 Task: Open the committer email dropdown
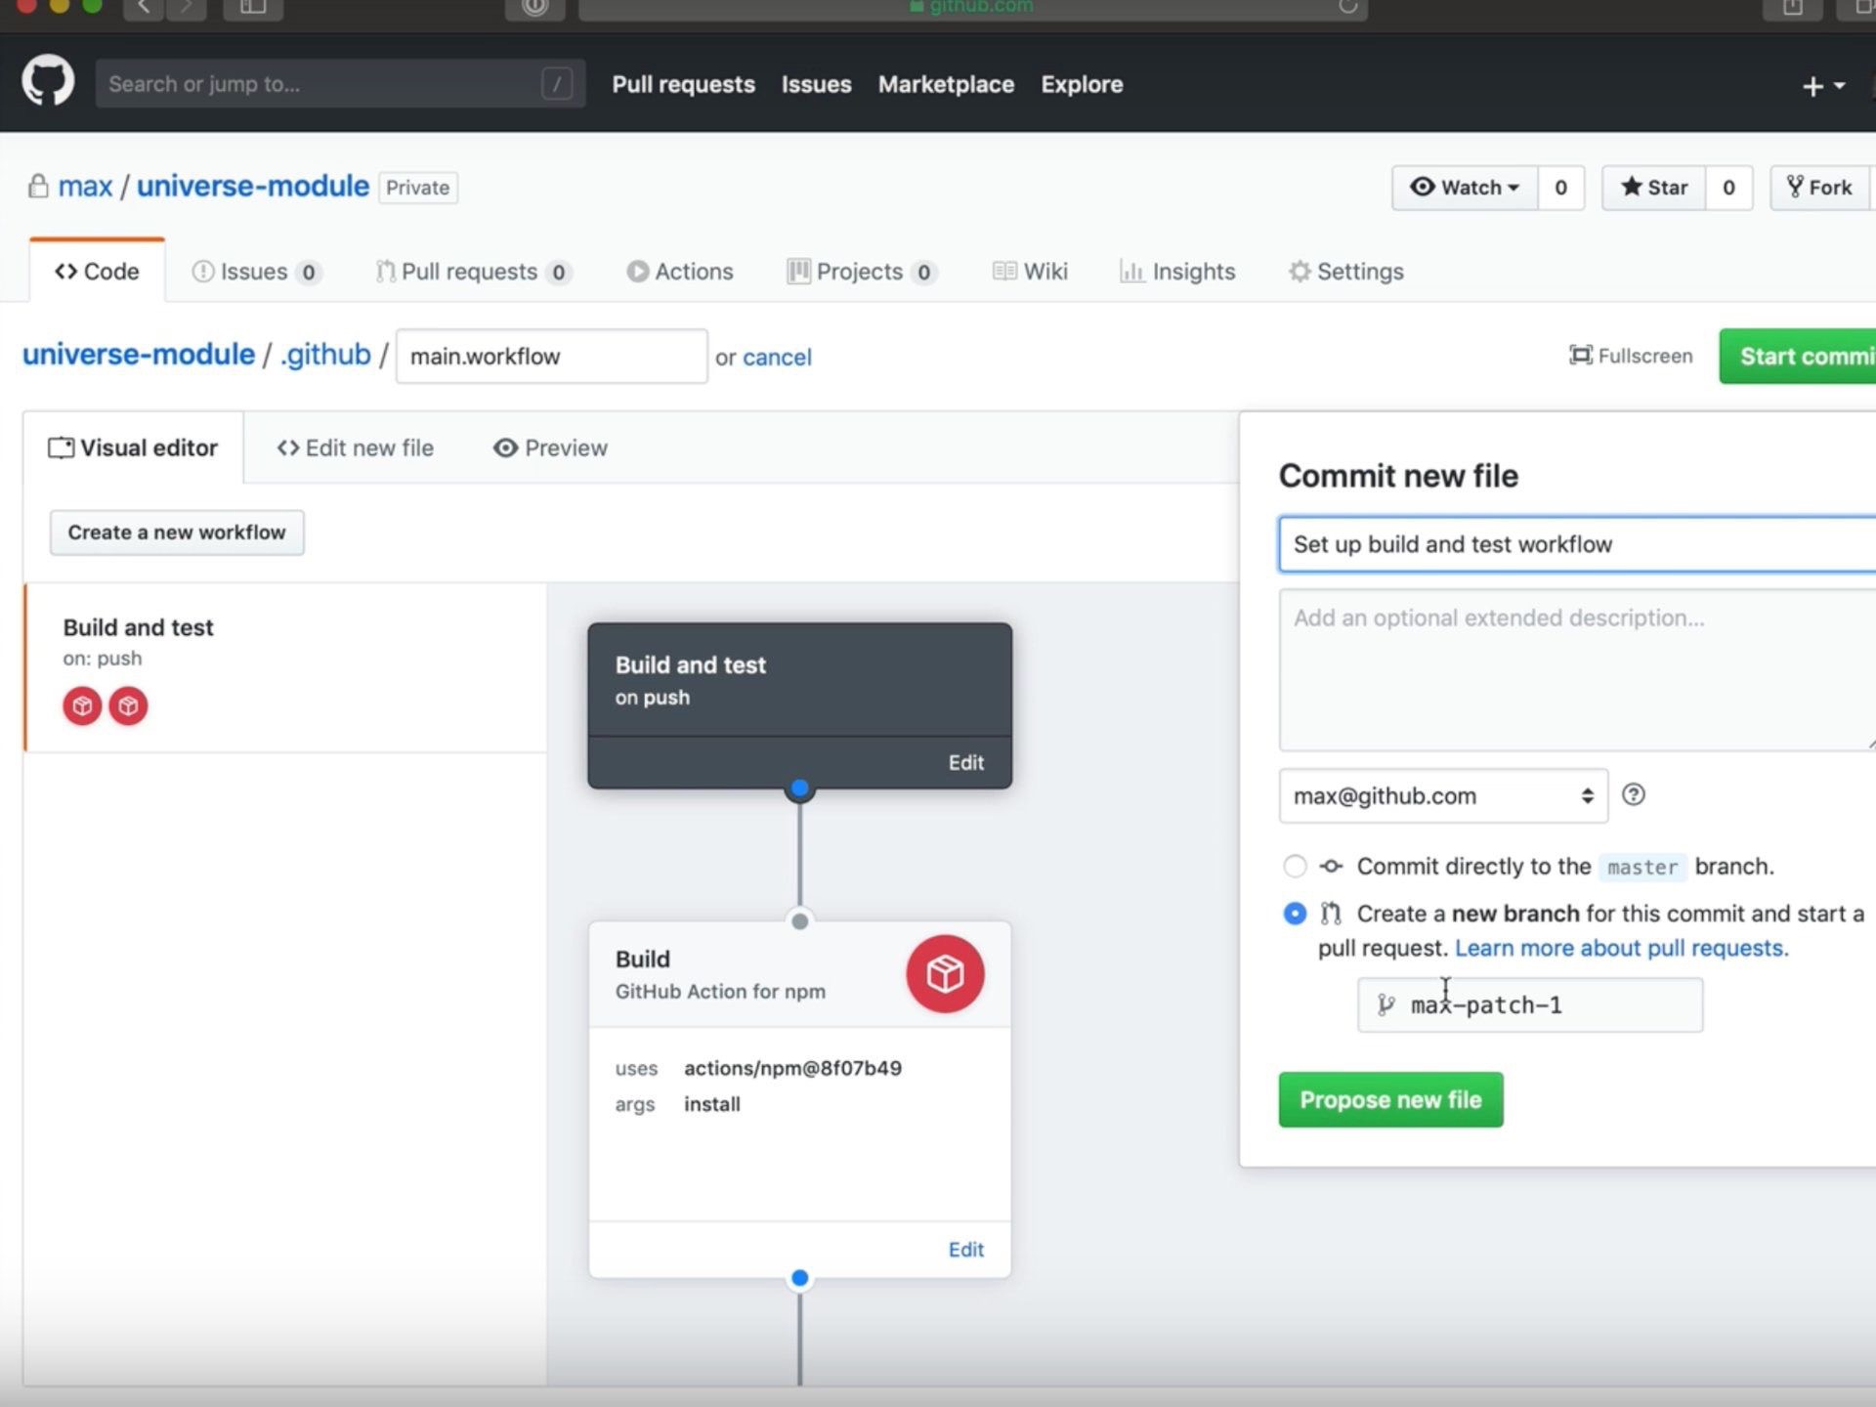pos(1442,795)
